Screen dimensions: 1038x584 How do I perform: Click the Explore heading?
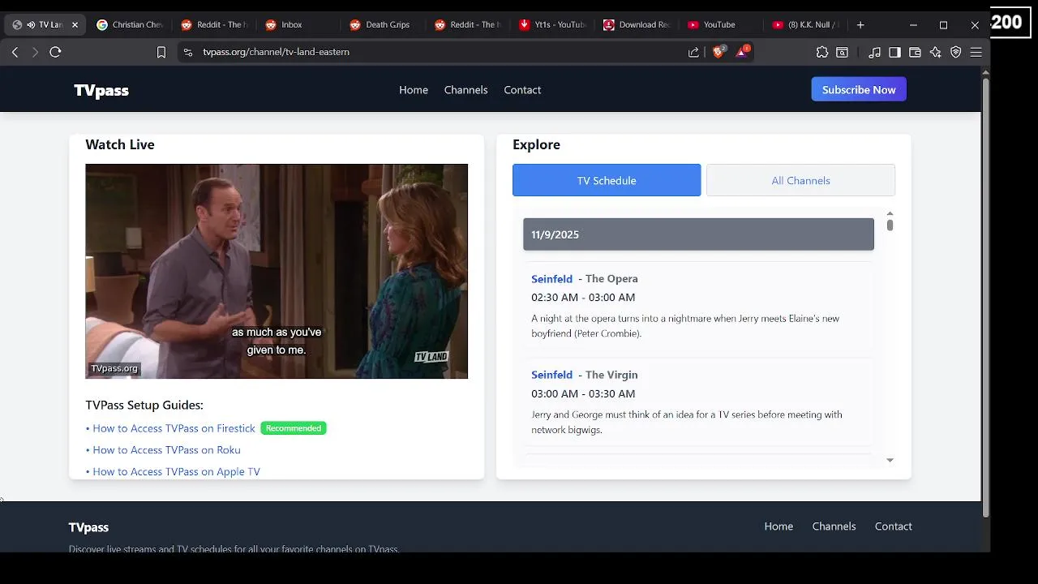pyautogui.click(x=536, y=144)
